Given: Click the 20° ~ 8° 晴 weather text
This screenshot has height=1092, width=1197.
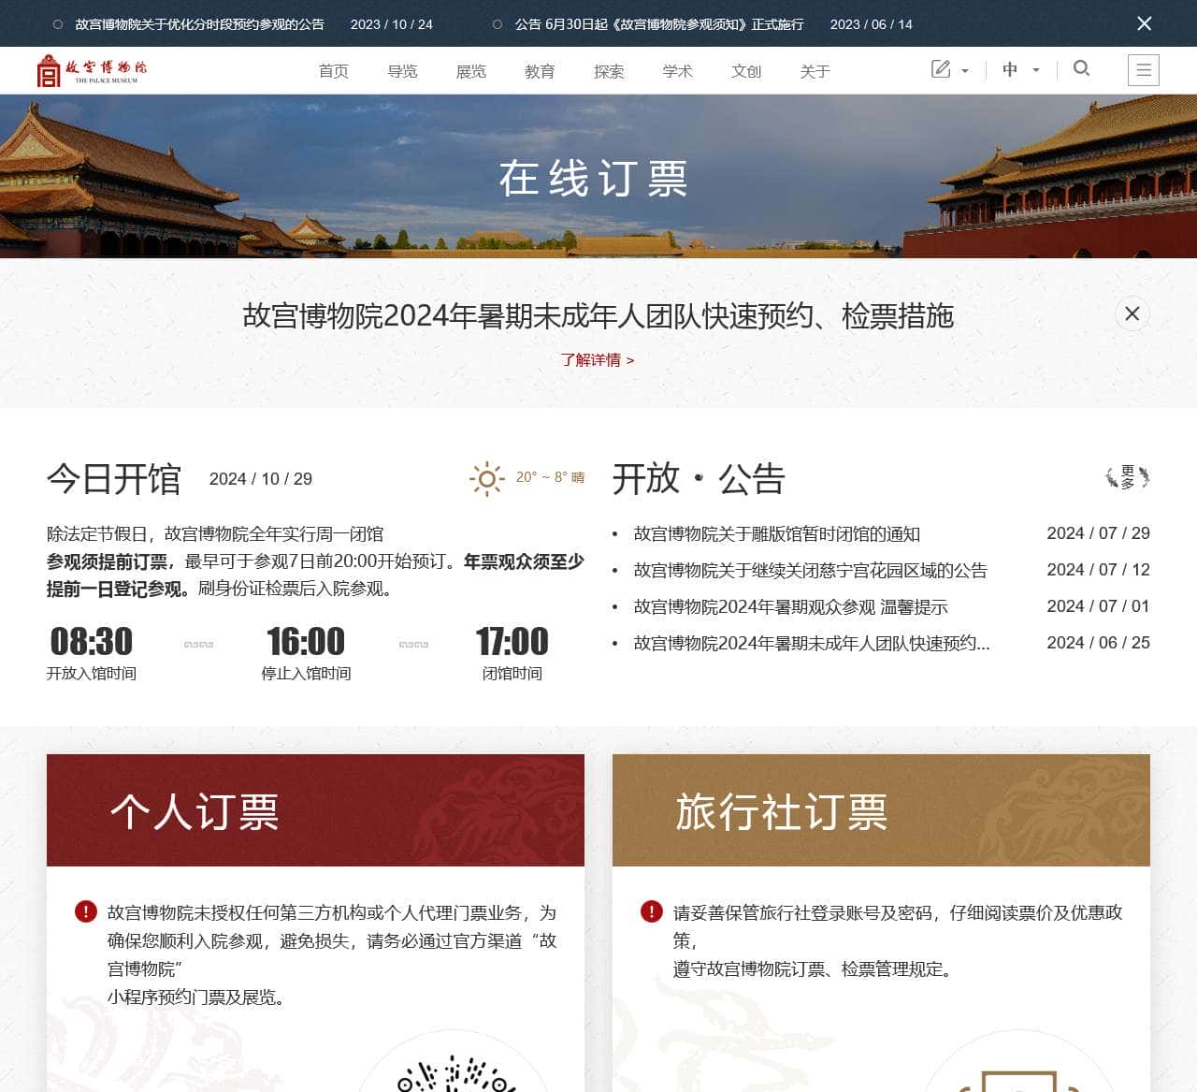Looking at the screenshot, I should [550, 477].
